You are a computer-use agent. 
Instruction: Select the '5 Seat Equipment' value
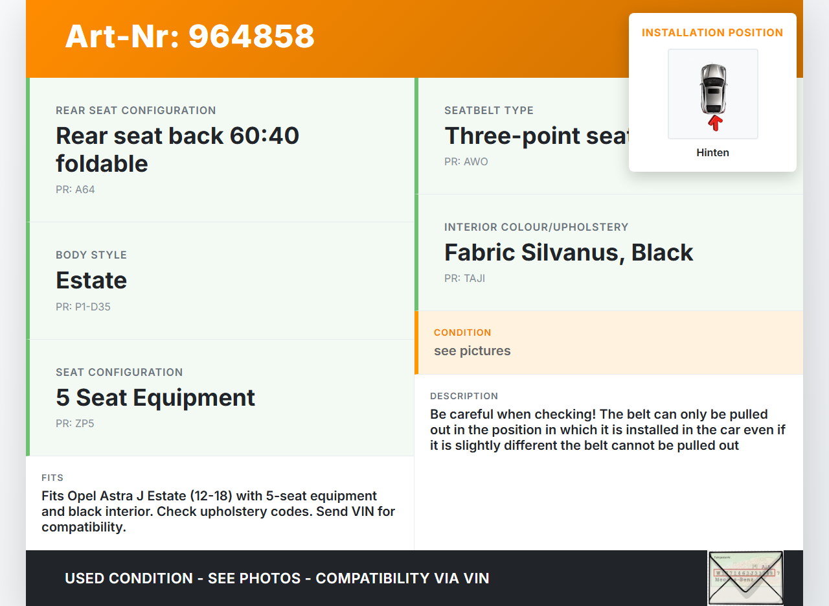(x=155, y=397)
